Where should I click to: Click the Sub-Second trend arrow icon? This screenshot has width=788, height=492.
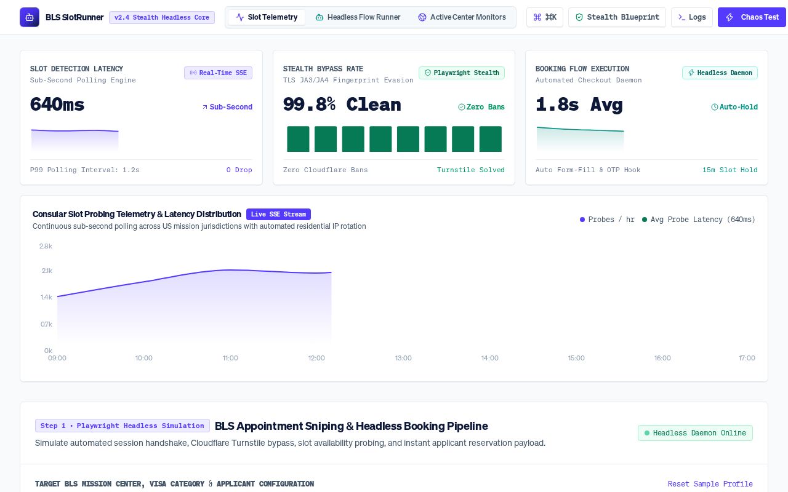coord(205,107)
